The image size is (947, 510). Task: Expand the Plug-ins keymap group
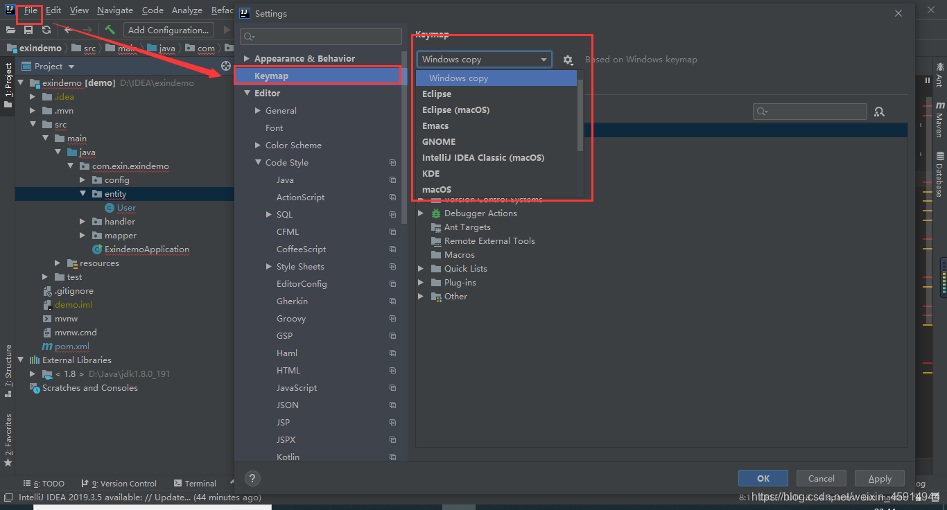tap(421, 283)
